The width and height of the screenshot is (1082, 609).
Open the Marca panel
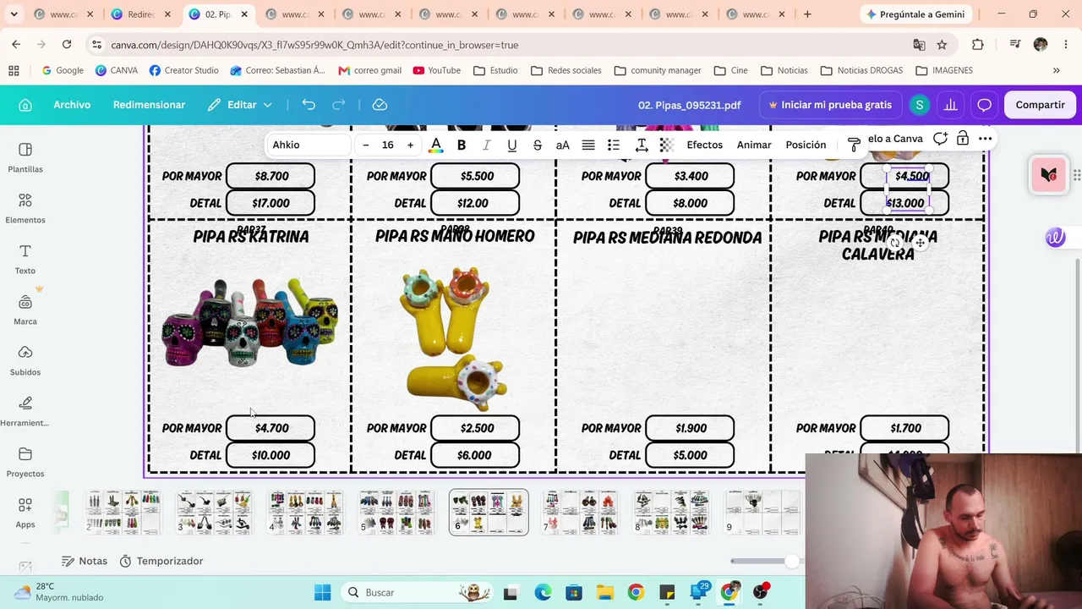click(25, 310)
